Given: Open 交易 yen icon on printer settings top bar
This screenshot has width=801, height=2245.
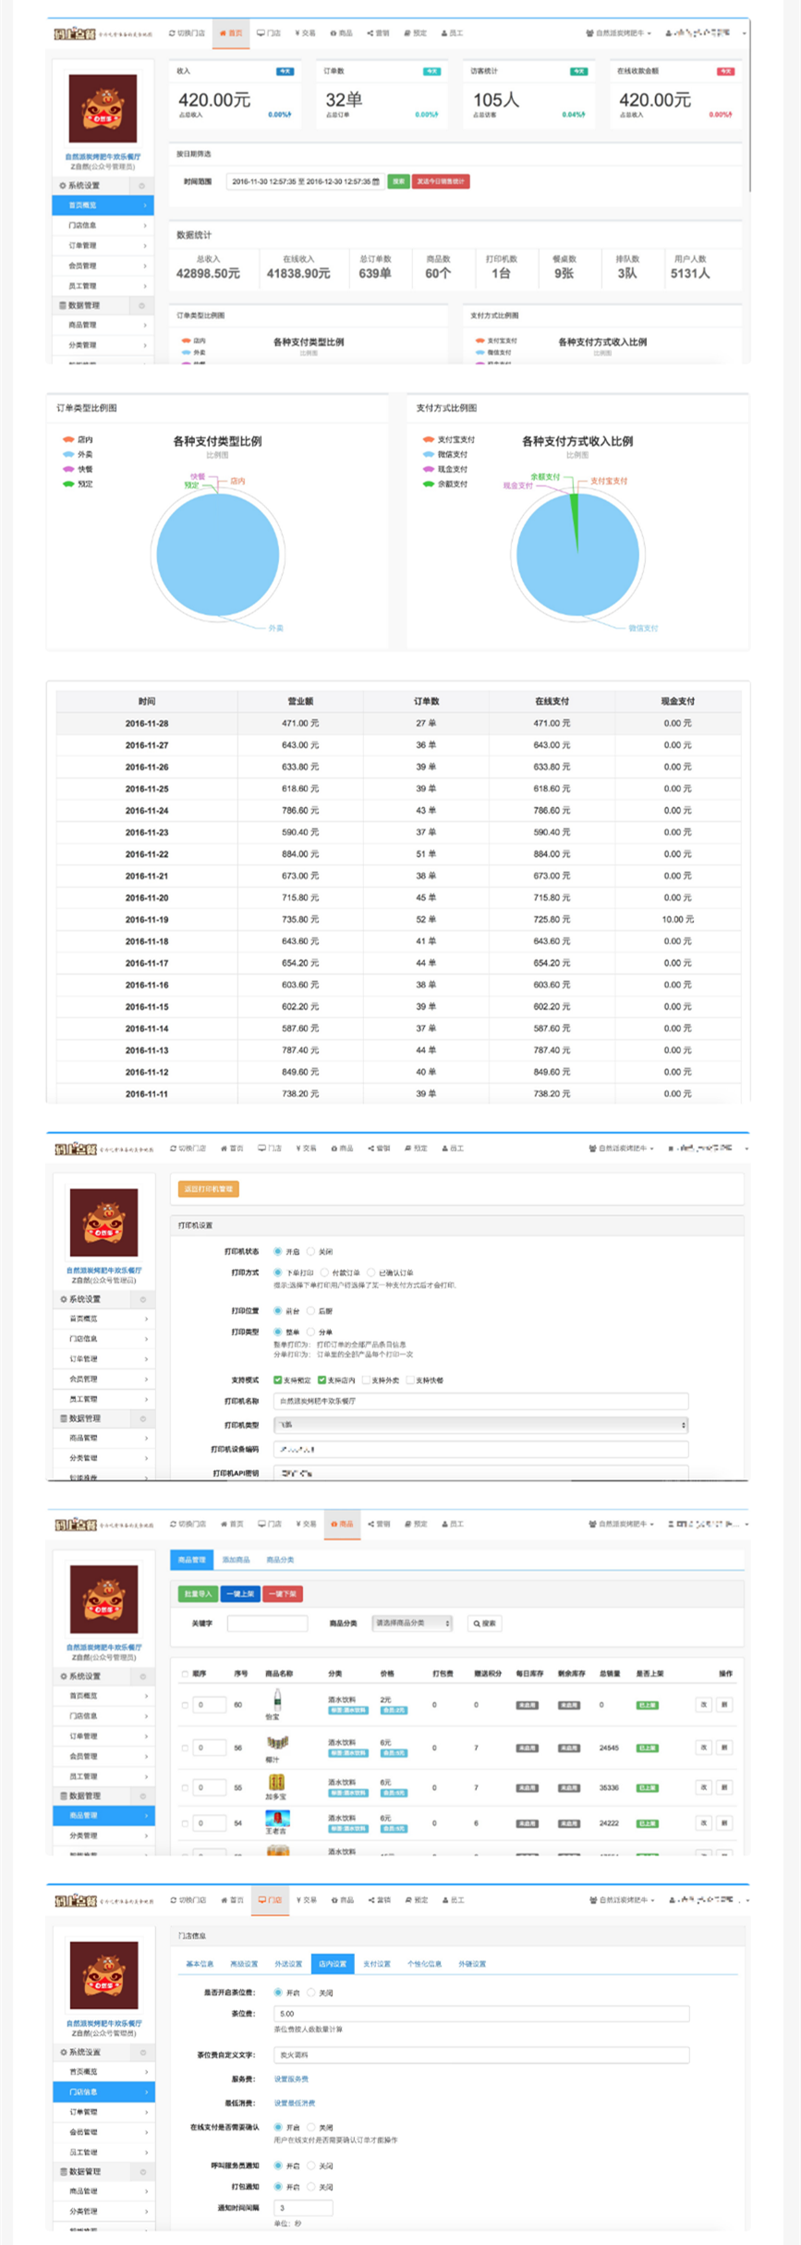Looking at the screenshot, I should pos(298,1148).
